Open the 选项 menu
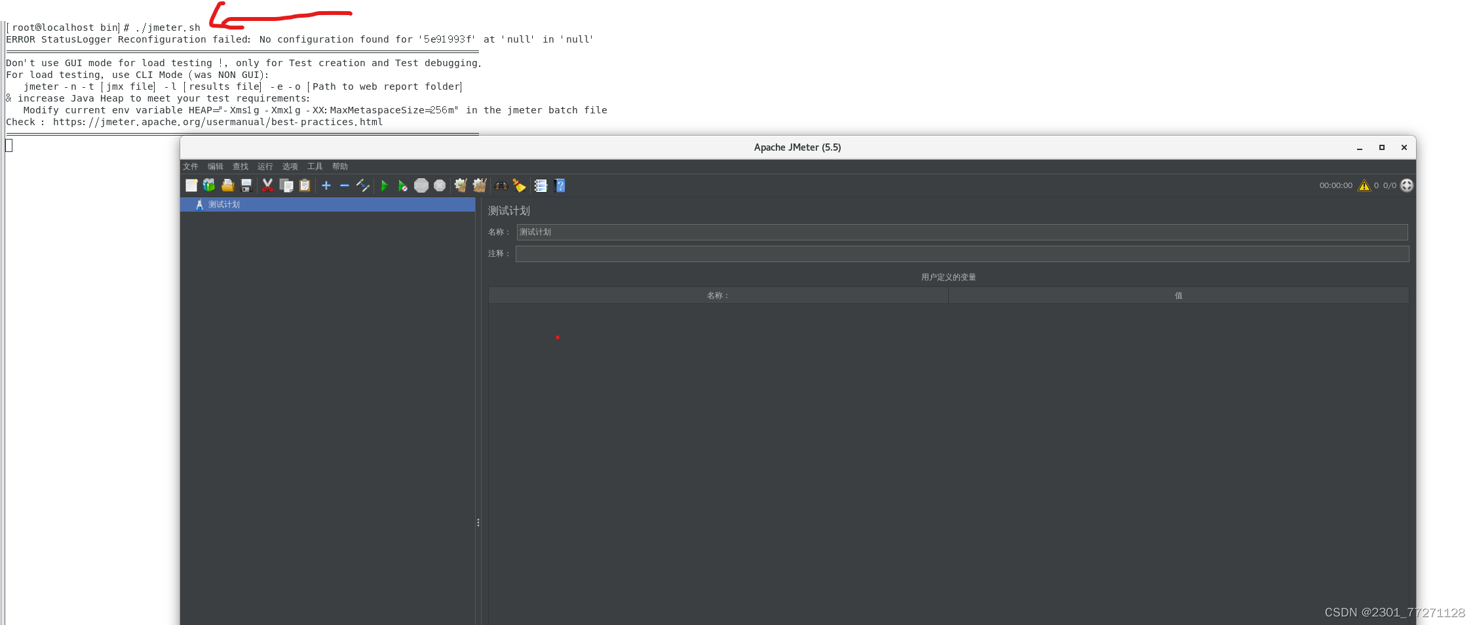The width and height of the screenshot is (1475, 625). (290, 166)
